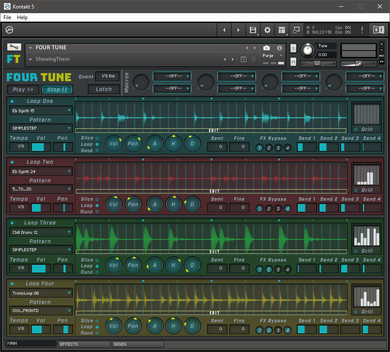The width and height of the screenshot is (390, 352).
Task: Open Kontakt options gear icon
Action: click(267, 30)
